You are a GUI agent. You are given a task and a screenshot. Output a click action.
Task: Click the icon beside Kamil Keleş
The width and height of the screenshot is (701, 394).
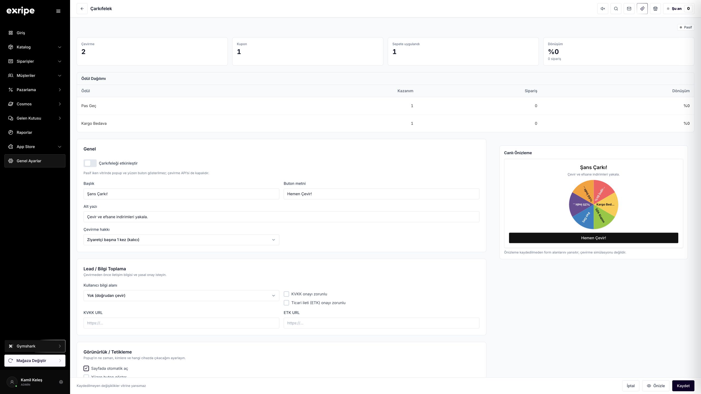click(61, 382)
